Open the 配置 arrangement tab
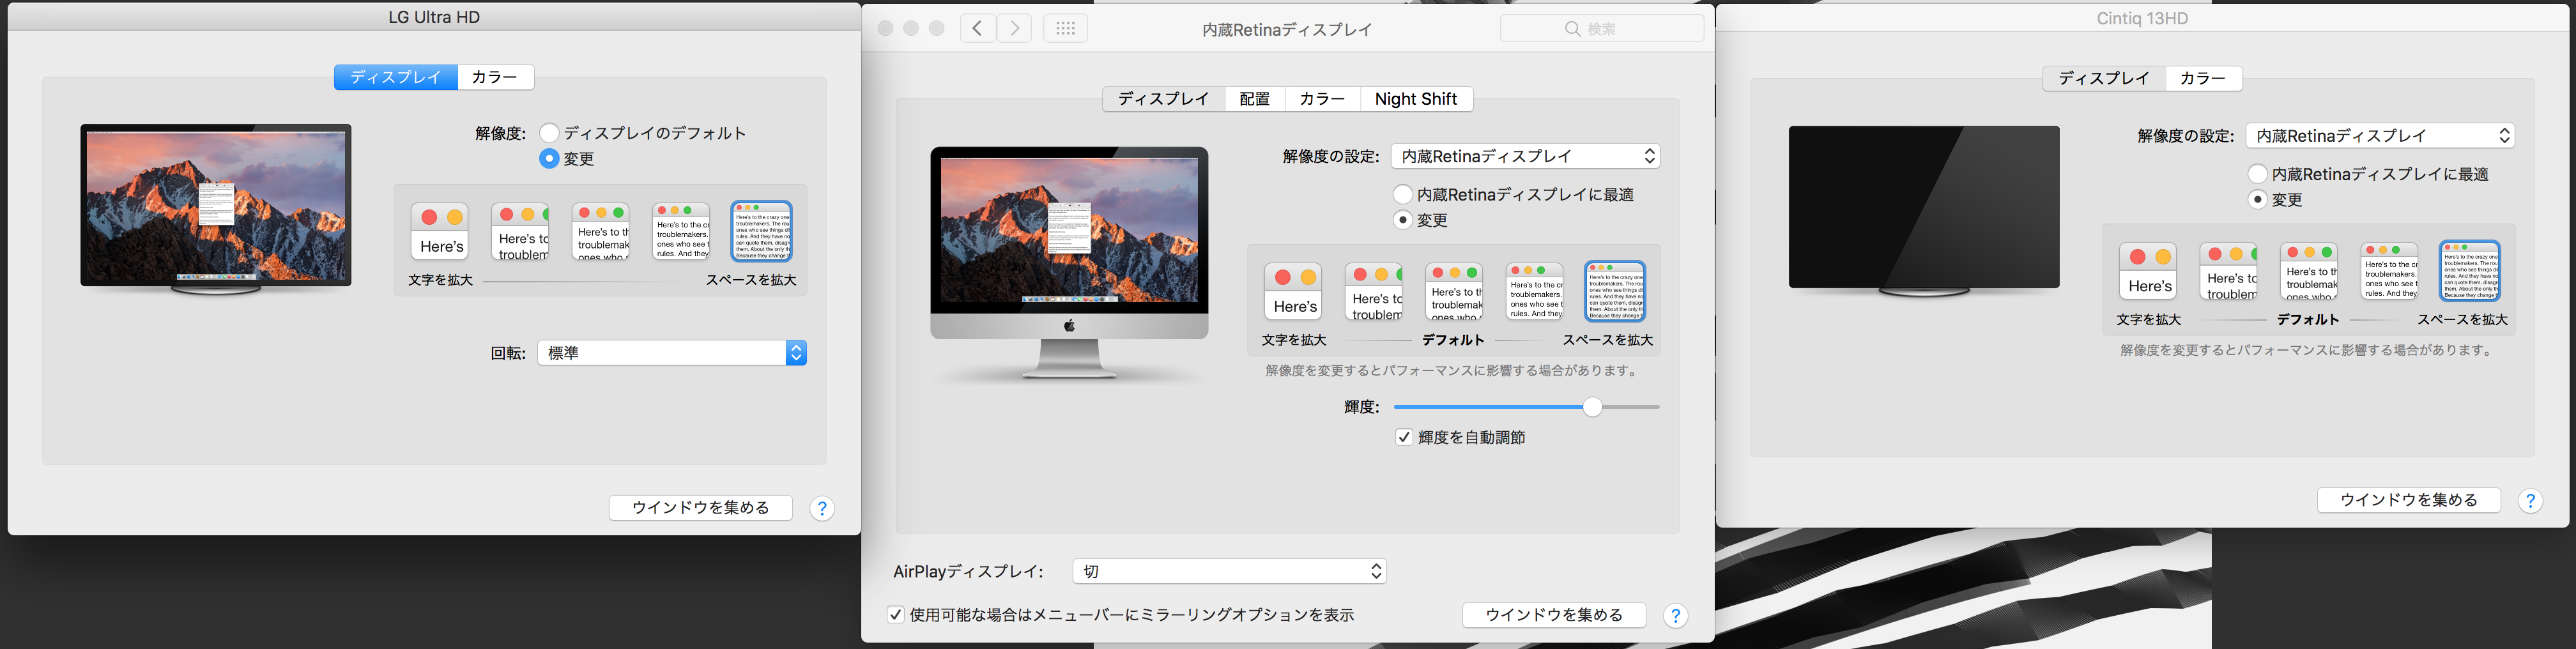This screenshot has width=2576, height=649. pyautogui.click(x=1254, y=99)
